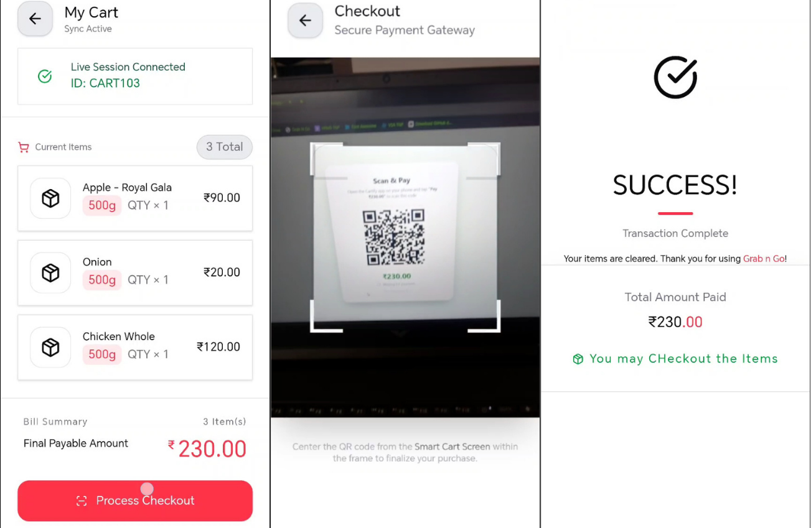
Task: Click the package icon for Apple - Royal Gala
Action: tap(50, 198)
